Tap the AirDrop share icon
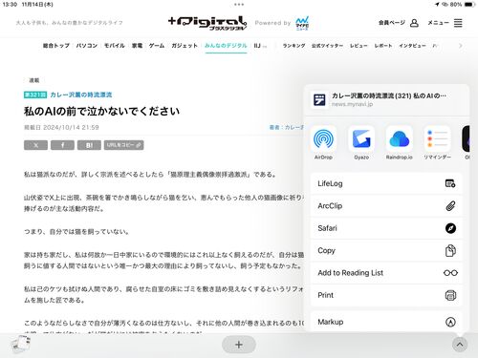The image size is (478, 358). pyautogui.click(x=323, y=139)
